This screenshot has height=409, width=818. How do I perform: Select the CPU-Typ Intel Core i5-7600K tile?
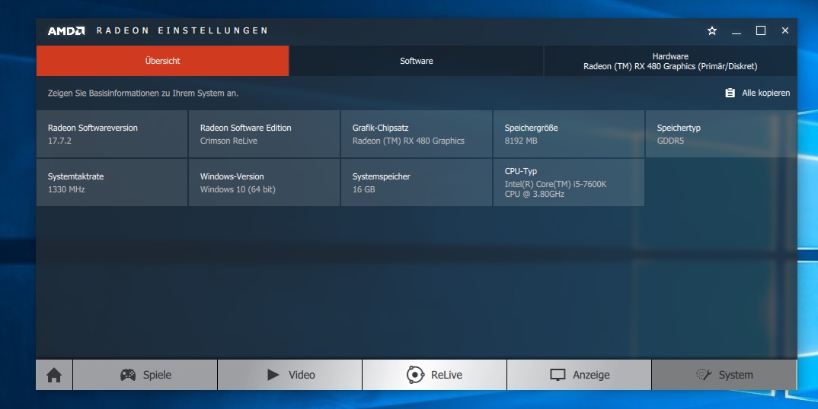point(569,182)
